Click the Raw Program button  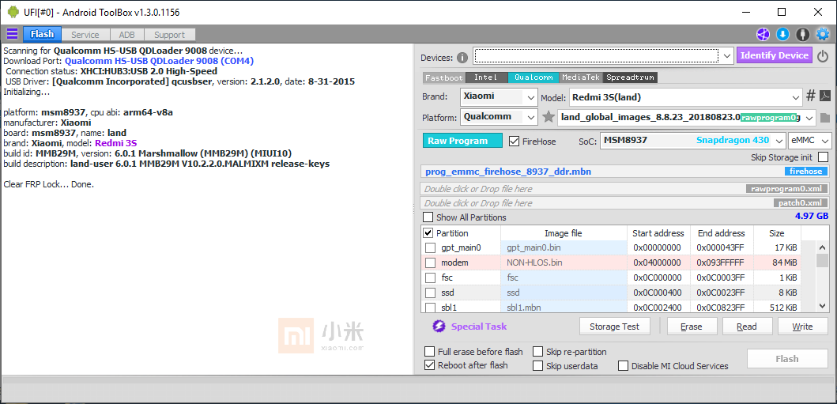click(x=463, y=141)
